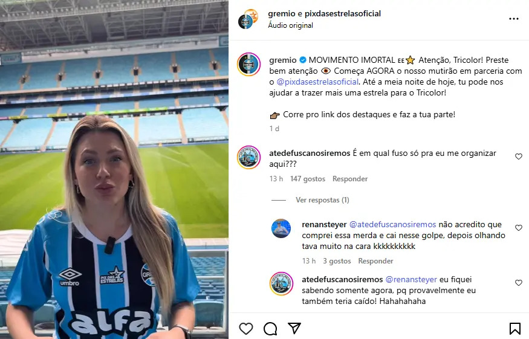
Task: Open renansteyer's profile picture
Action: point(281,228)
